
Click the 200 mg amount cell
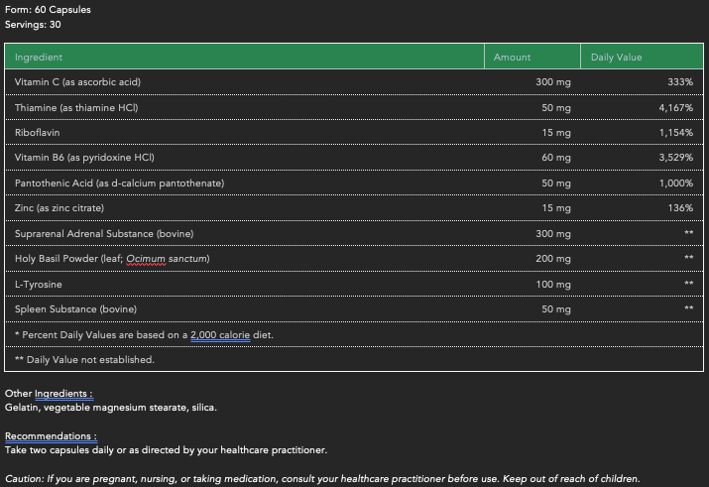tap(553, 259)
